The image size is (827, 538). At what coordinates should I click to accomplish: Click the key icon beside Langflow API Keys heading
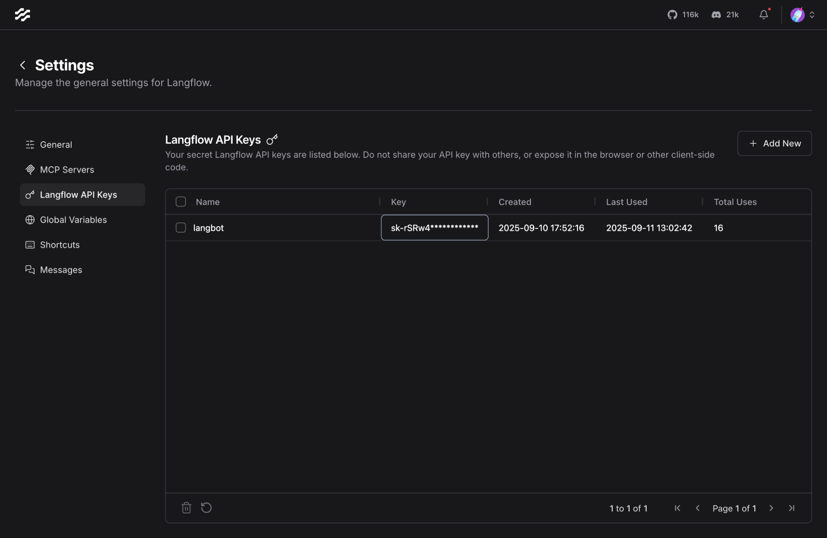pos(272,140)
